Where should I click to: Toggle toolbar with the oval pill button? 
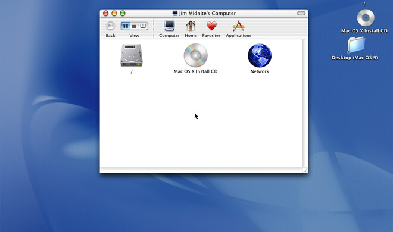click(x=301, y=13)
